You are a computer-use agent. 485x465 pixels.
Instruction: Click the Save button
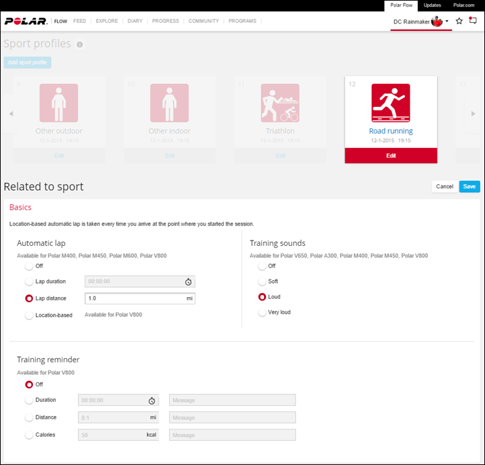(x=470, y=187)
